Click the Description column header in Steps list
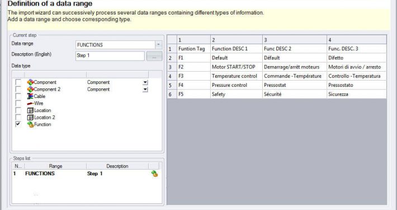This screenshot has height=210, width=397. tap(117, 166)
